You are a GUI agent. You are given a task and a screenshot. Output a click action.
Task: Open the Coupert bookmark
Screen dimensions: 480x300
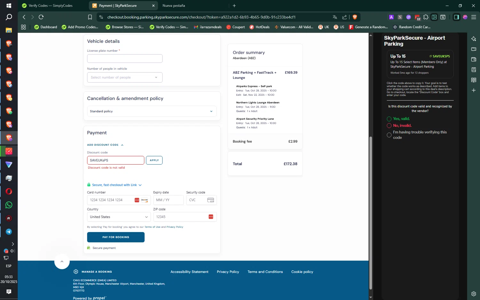click(236, 27)
